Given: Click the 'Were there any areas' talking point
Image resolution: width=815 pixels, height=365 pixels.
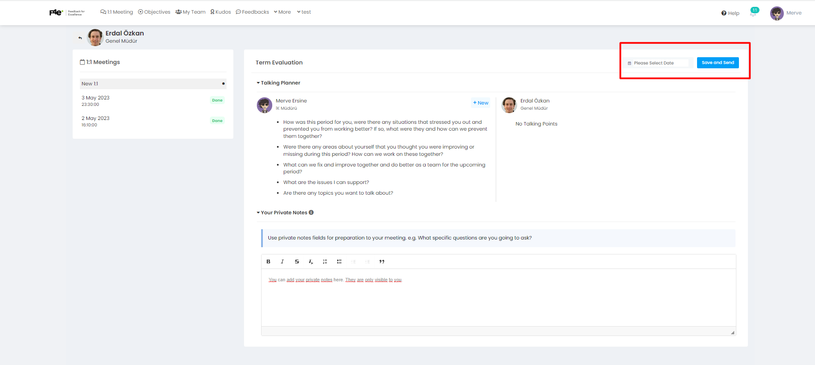Looking at the screenshot, I should coord(379,150).
